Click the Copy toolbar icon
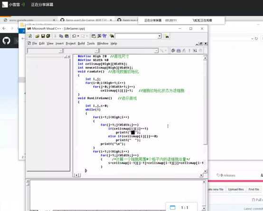The width and height of the screenshot is (263, 211). coord(61,36)
